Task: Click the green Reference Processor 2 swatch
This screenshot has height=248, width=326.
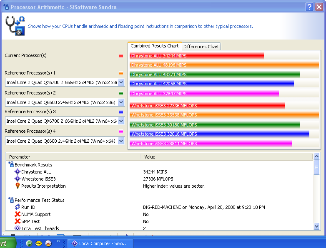Action: click(121, 93)
